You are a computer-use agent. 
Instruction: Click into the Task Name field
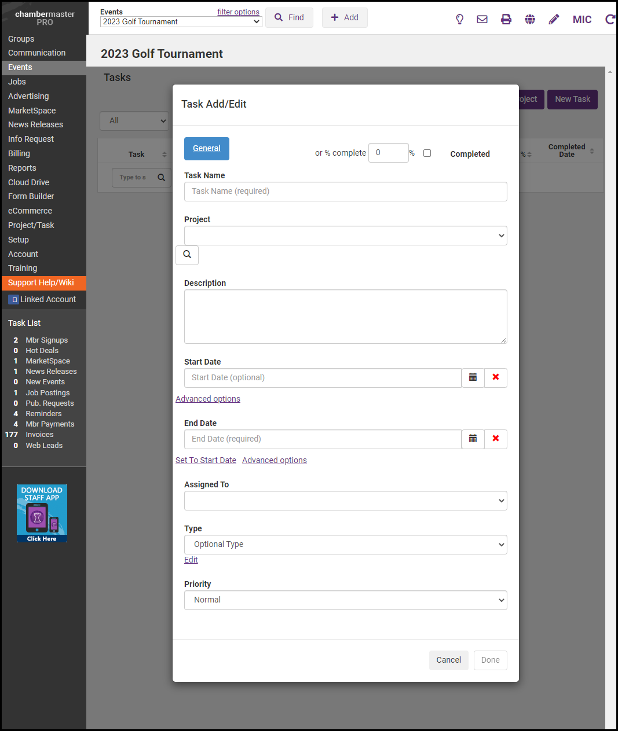[345, 192]
